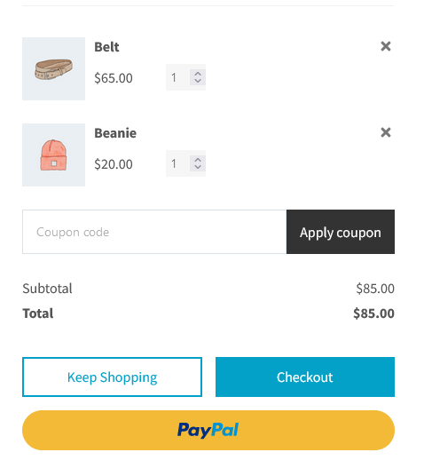424x476 pixels.
Task: Click the Subtotal amount $85.00
Action: [x=375, y=289]
